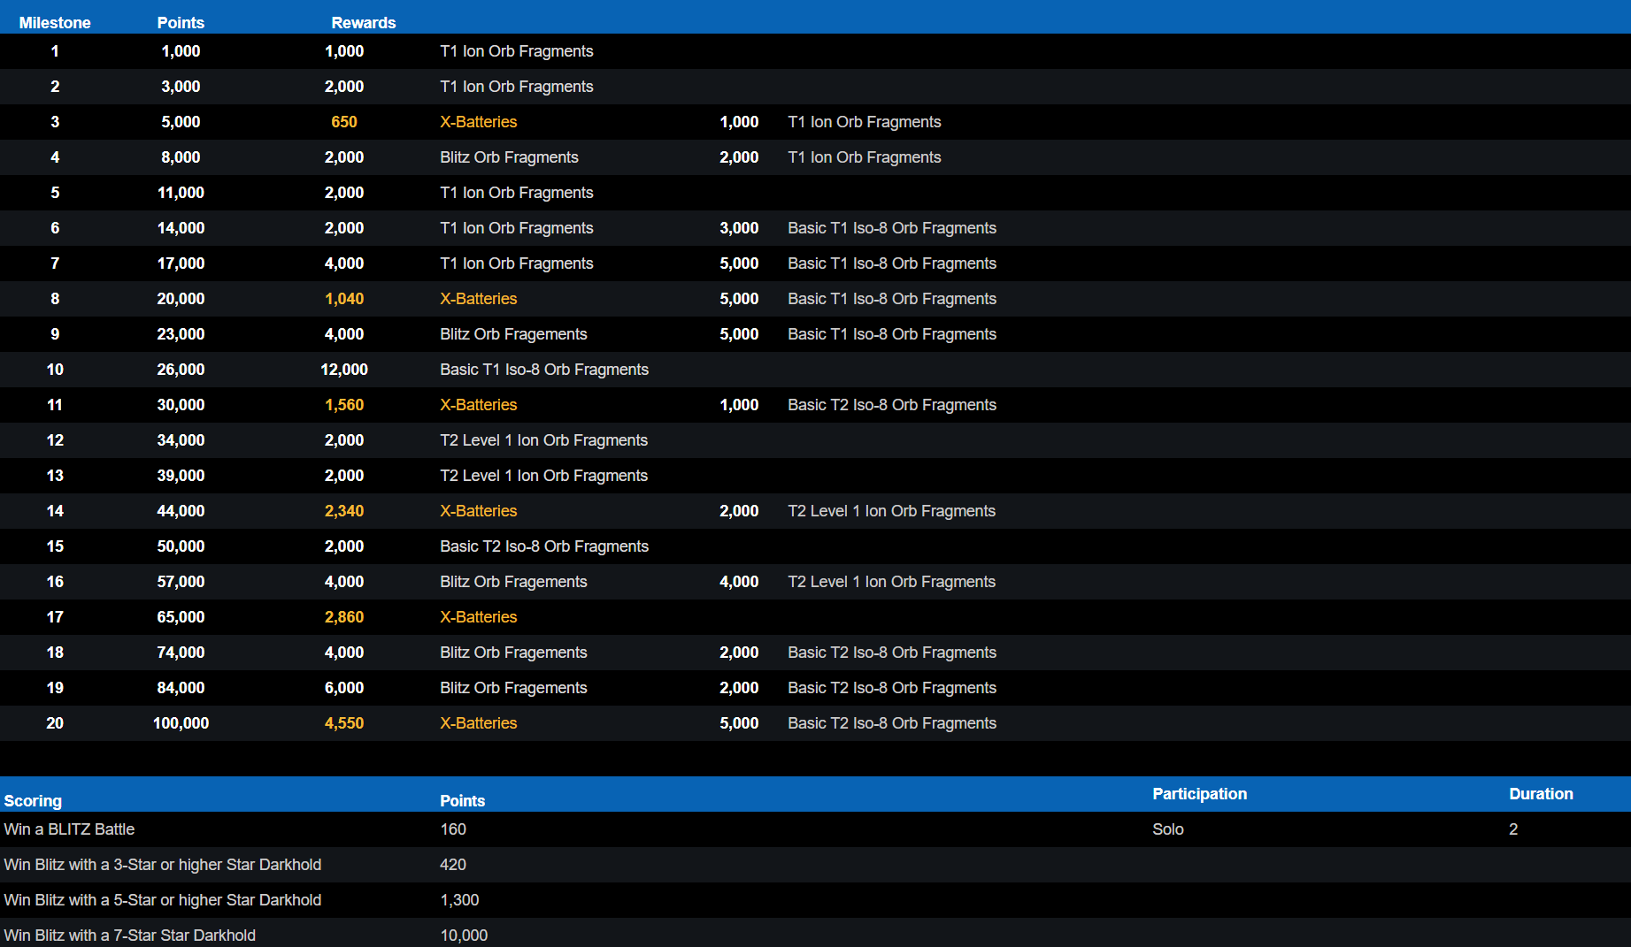Screen dimensions: 1631x947
Task: Click the 1,300 scoring points value
Action: (x=459, y=900)
